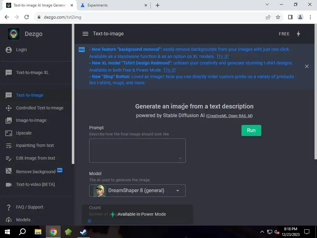This screenshot has height=238, width=317.
Task: Click the Dezgo brand name
Action: click(33, 34)
